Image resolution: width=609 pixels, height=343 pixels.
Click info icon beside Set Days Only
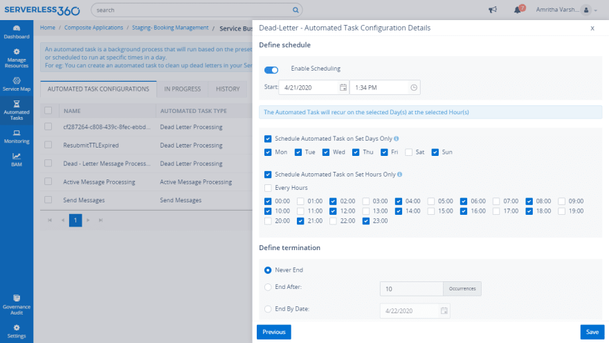[x=396, y=139]
